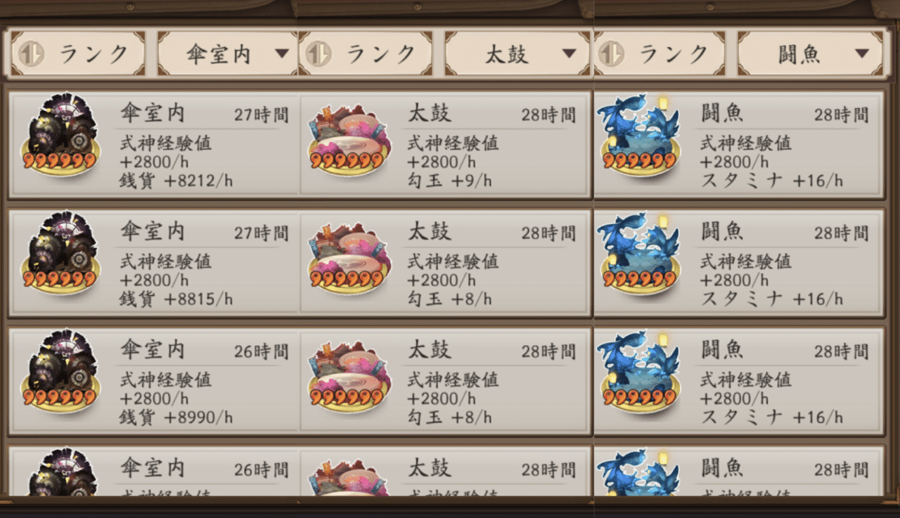The height and width of the screenshot is (518, 900).
Task: Open the 傘室内 filter dropdown
Action: coord(227,53)
